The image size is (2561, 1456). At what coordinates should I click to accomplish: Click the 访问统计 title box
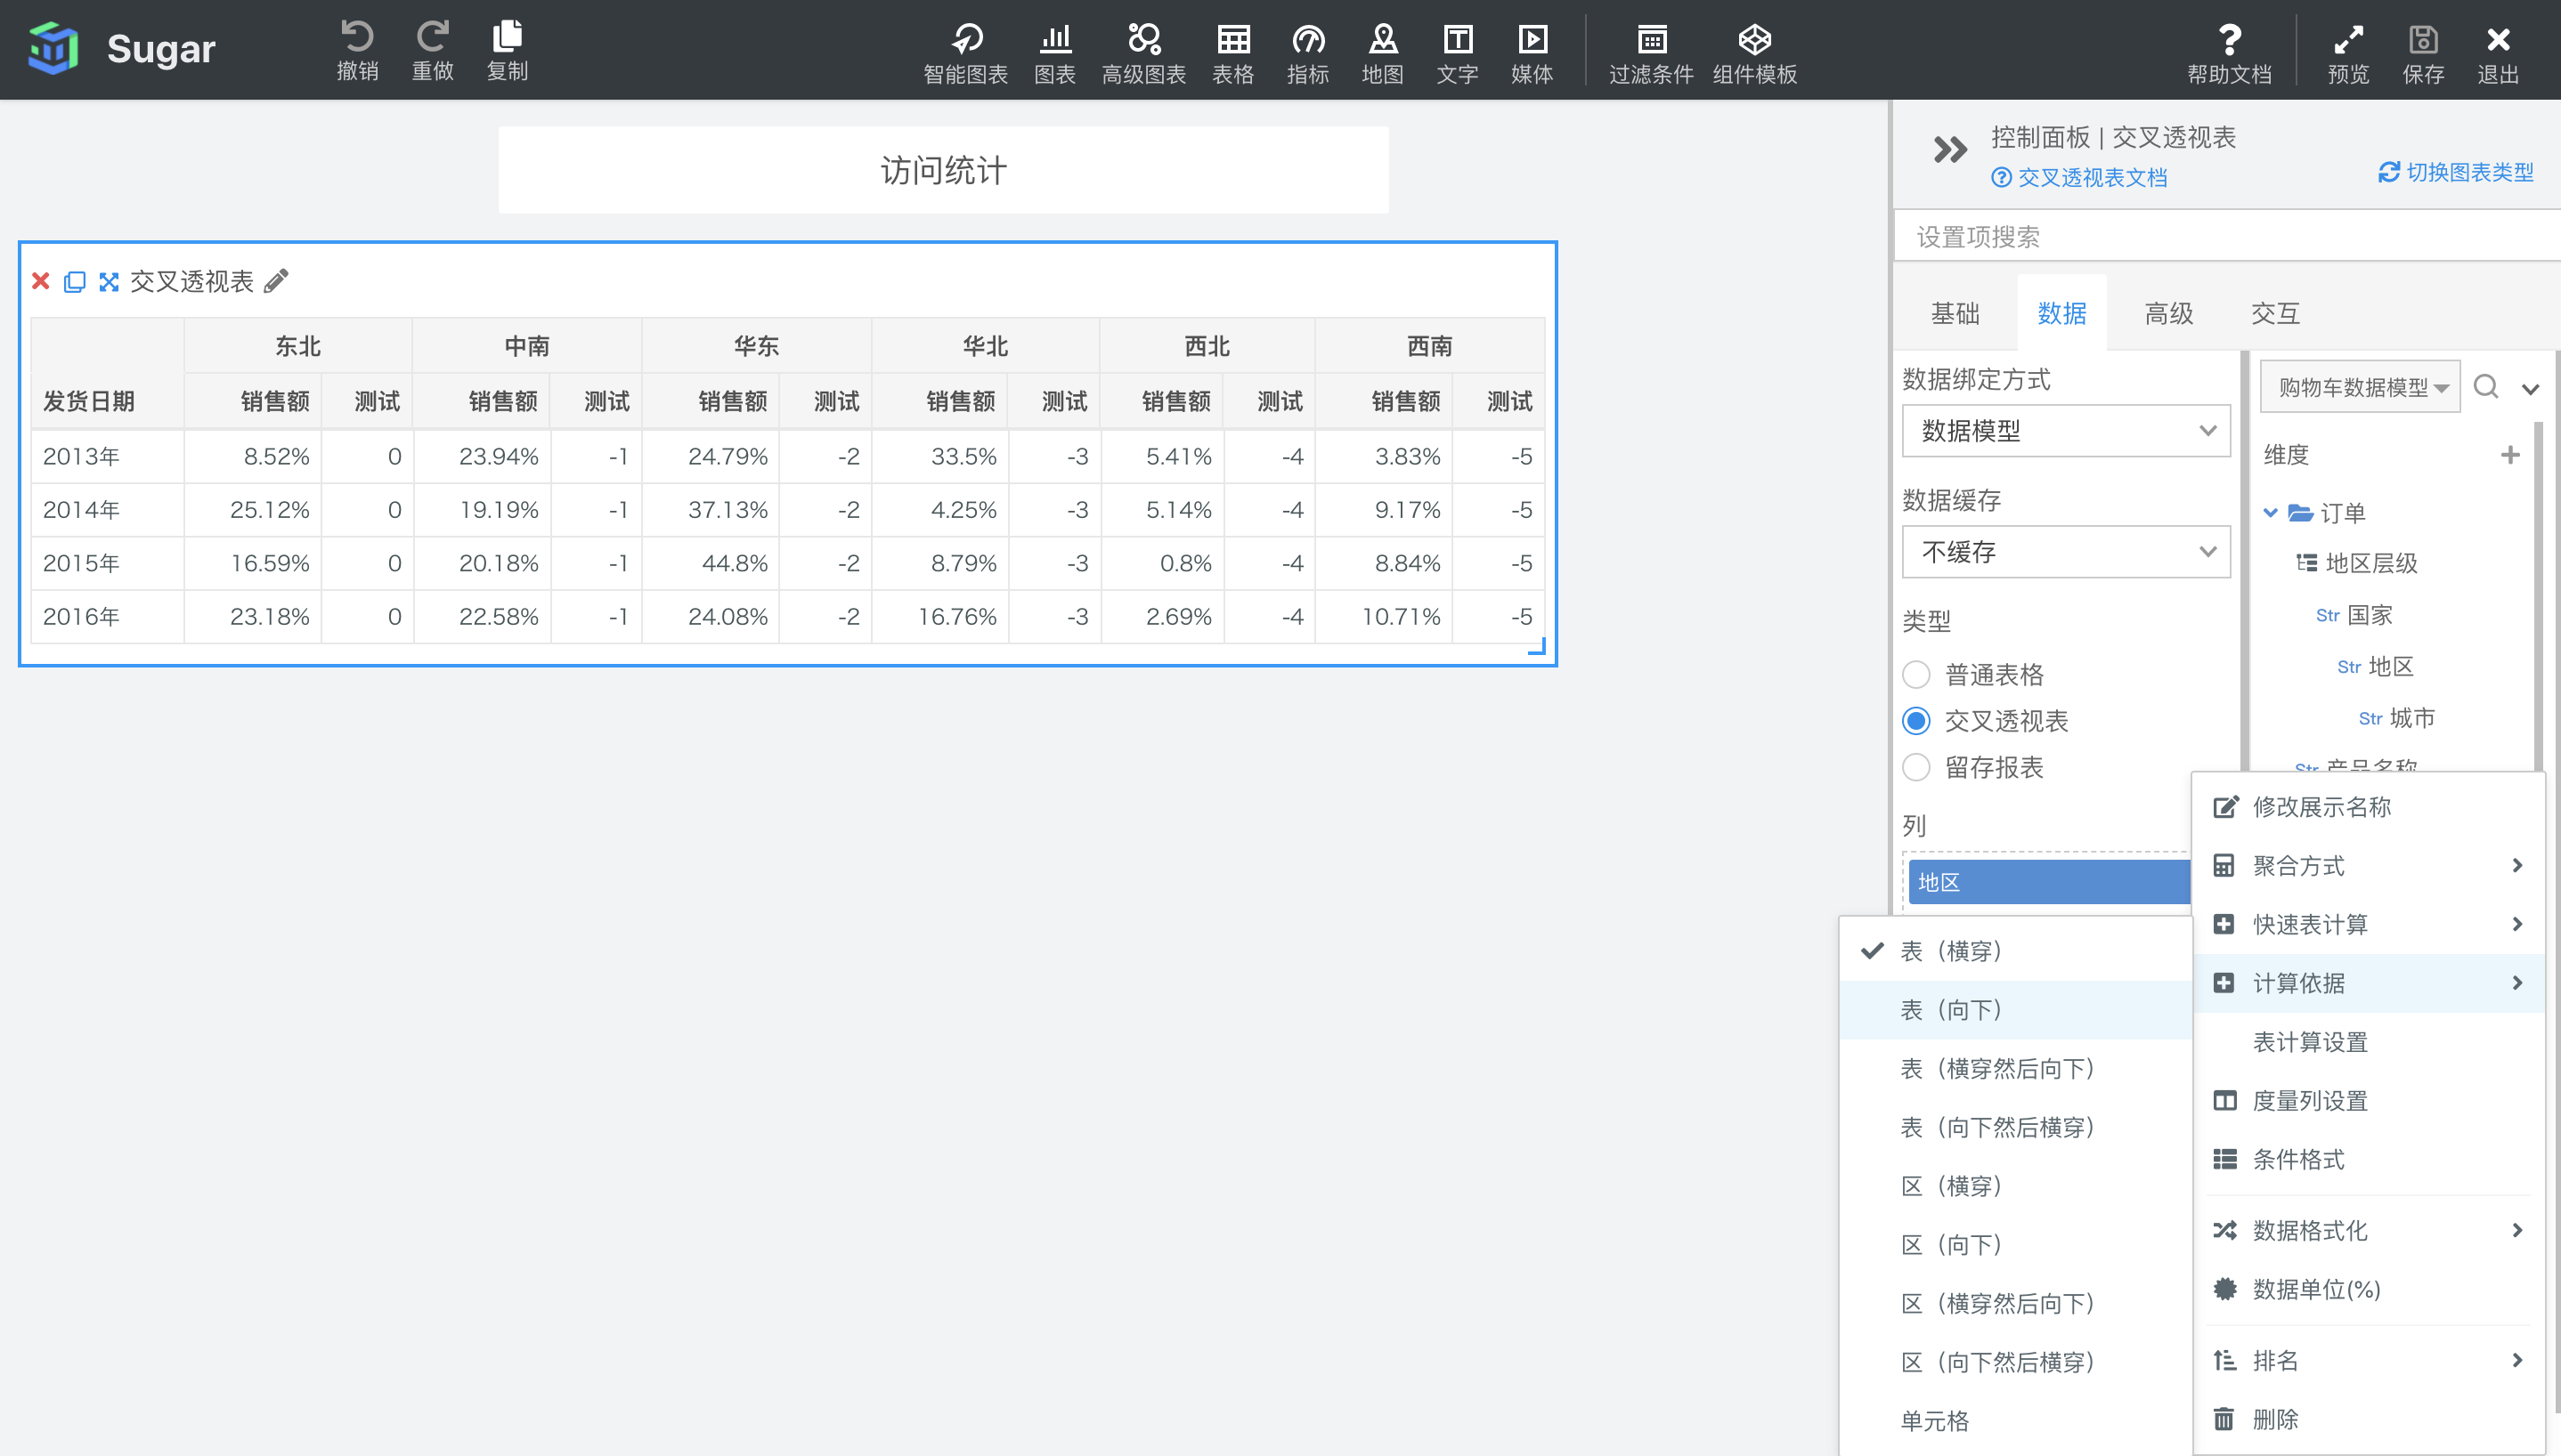tap(943, 170)
